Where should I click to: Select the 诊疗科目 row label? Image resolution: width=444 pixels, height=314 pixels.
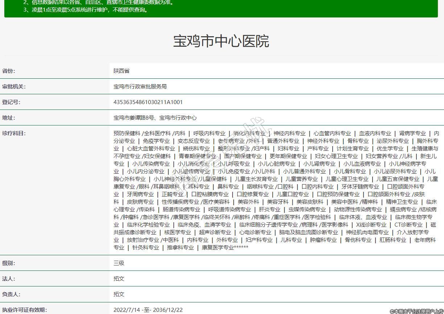coord(14,133)
